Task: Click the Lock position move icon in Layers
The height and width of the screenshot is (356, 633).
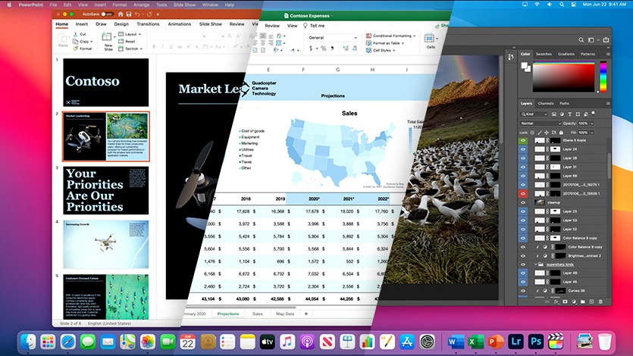Action: pos(547,133)
